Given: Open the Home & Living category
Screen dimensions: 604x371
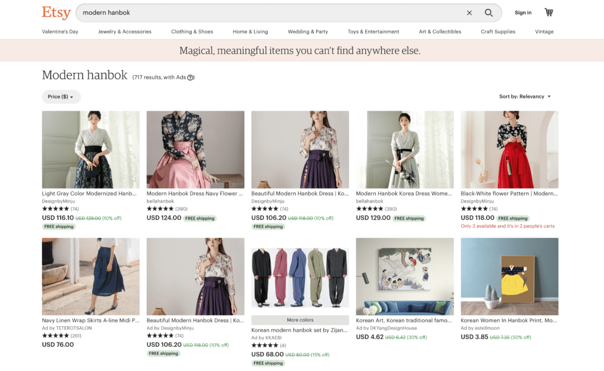Looking at the screenshot, I should tap(250, 32).
